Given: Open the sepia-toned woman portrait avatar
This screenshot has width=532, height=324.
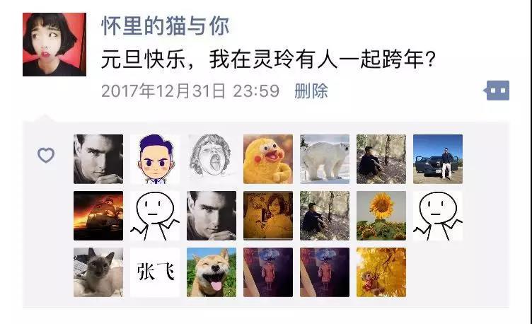Looking at the screenshot, I should tap(268, 216).
